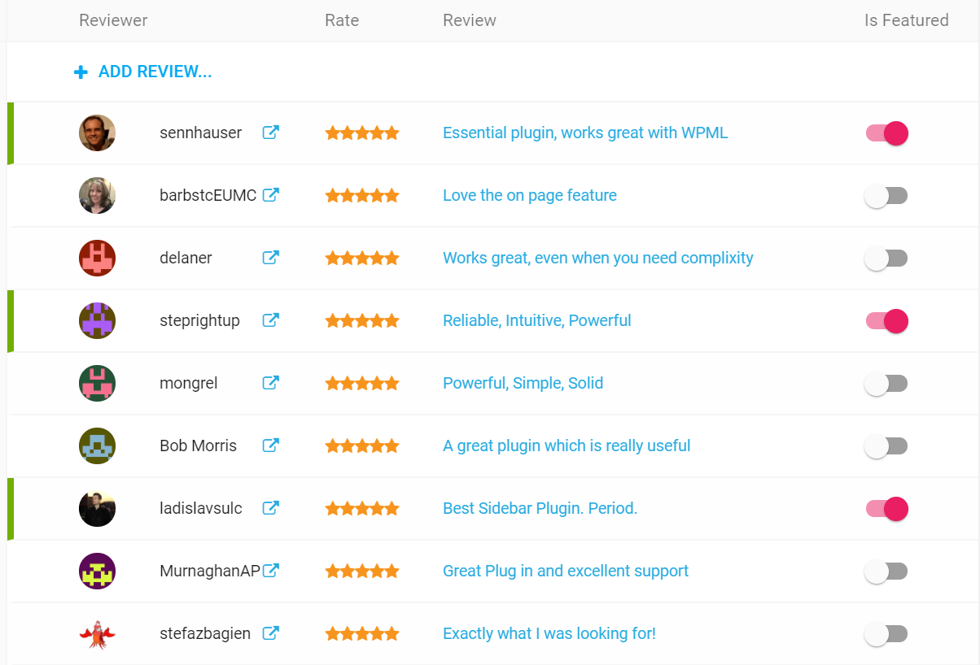980x665 pixels.
Task: Open ladislavsulc's external link icon
Action: point(271,508)
